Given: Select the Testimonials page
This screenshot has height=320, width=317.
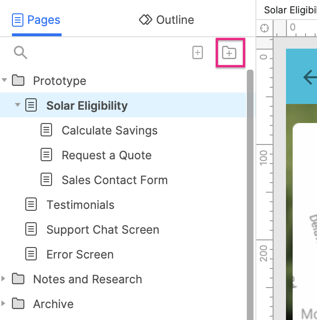Looking at the screenshot, I should coord(80,205).
